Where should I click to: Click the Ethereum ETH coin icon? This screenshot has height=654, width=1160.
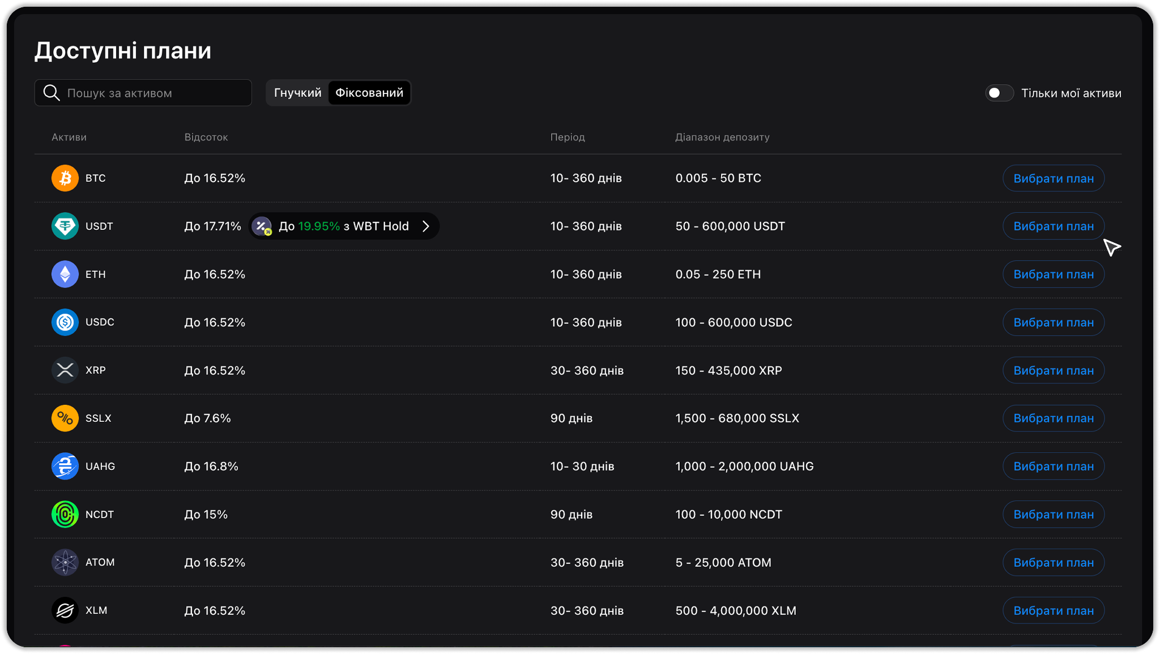tap(65, 274)
